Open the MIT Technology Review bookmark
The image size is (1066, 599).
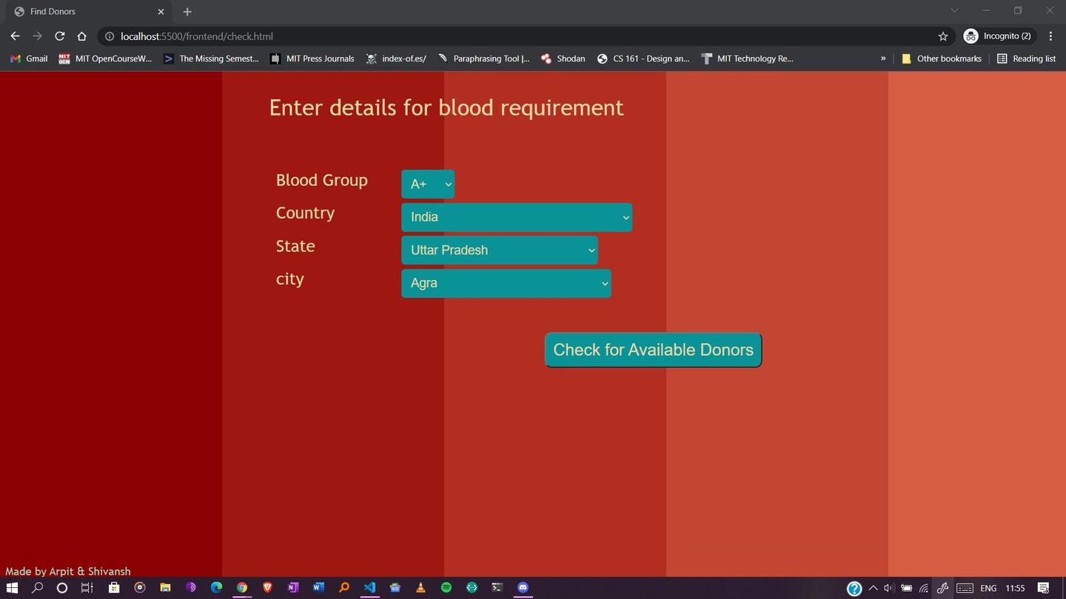[747, 58]
